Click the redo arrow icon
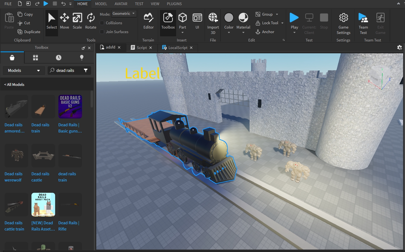The width and height of the screenshot is (405, 252). (37, 3)
